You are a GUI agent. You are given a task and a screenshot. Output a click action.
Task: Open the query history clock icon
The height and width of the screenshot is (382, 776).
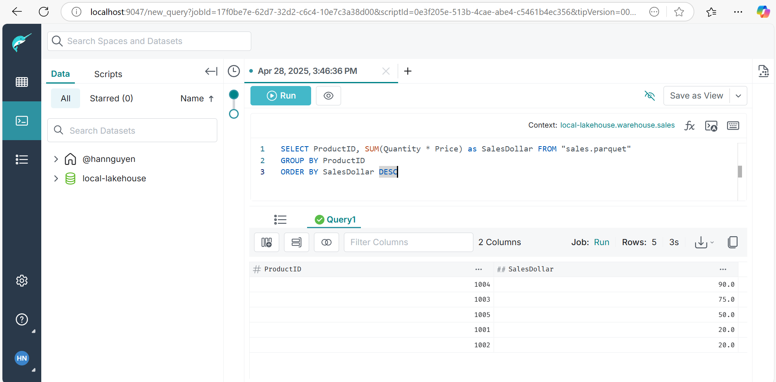coord(234,71)
